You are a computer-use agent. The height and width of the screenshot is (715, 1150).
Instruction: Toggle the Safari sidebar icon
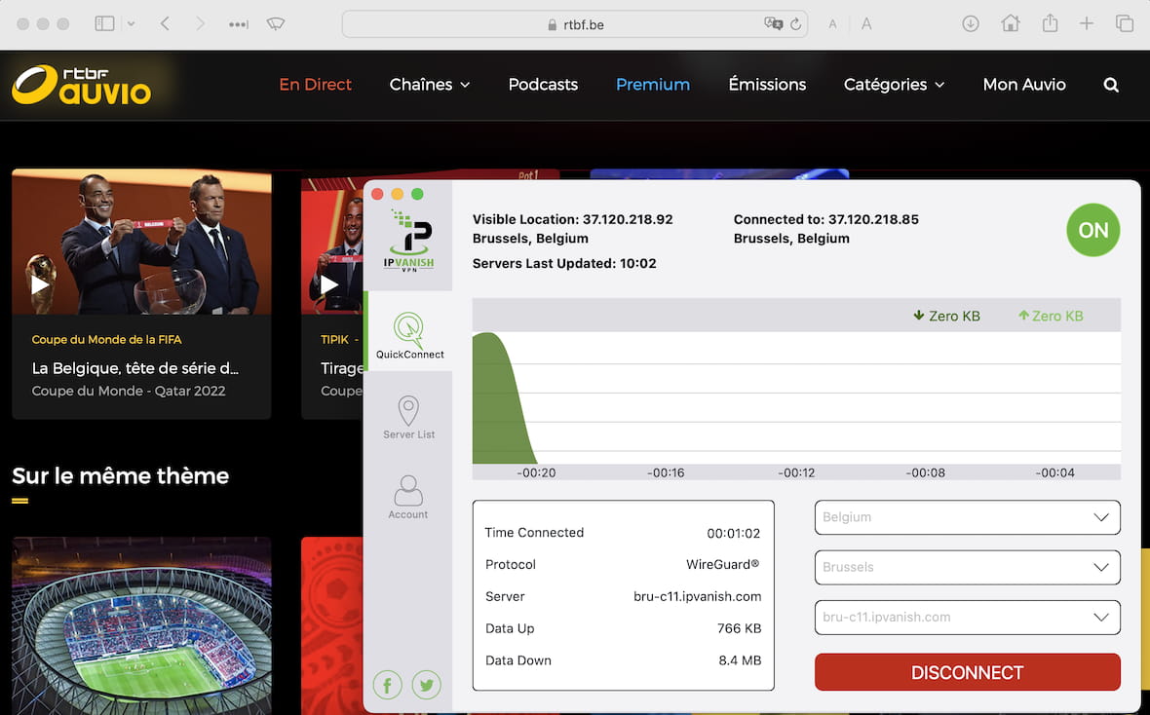pos(105,23)
